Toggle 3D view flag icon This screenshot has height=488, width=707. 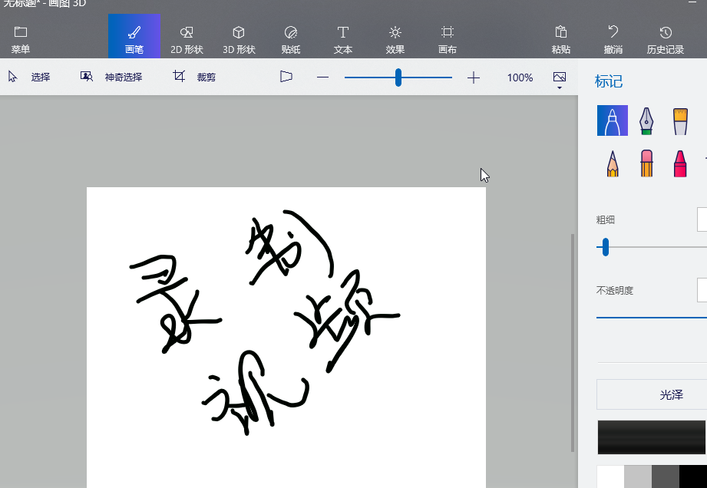pyautogui.click(x=286, y=77)
